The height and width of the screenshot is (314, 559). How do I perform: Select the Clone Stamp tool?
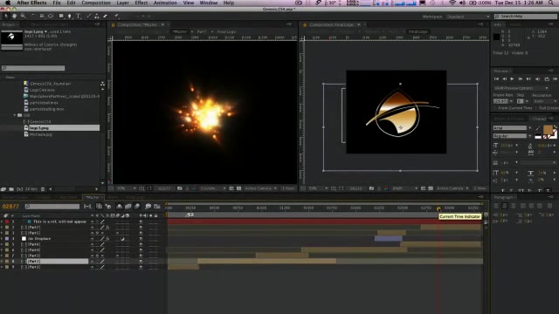click(97, 16)
